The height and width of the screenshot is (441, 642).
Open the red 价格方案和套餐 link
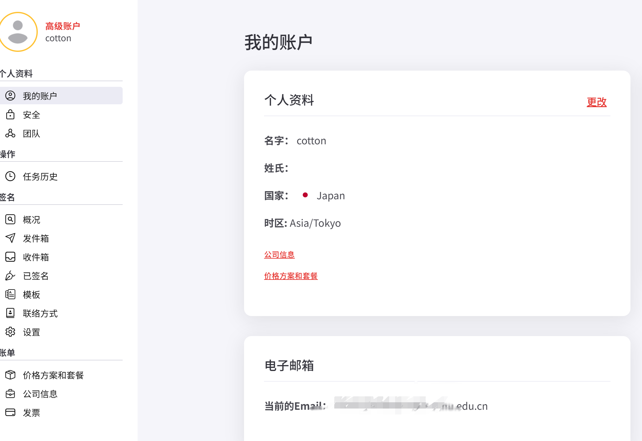291,276
